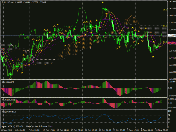The width and height of the screenshot is (176, 132).
Task: Click the 24 Oct 12:00 time label
Action: click(91, 130)
